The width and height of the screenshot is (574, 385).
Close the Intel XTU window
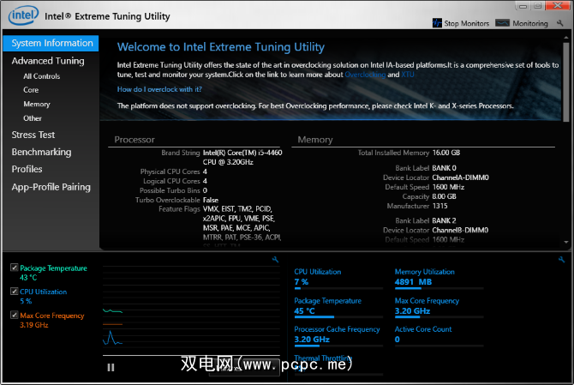tap(557, 5)
